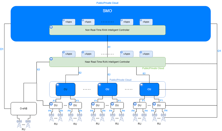Click the circle icon on Non Real-Time RIC box
The width and height of the screenshot is (222, 131).
pos(51,27)
